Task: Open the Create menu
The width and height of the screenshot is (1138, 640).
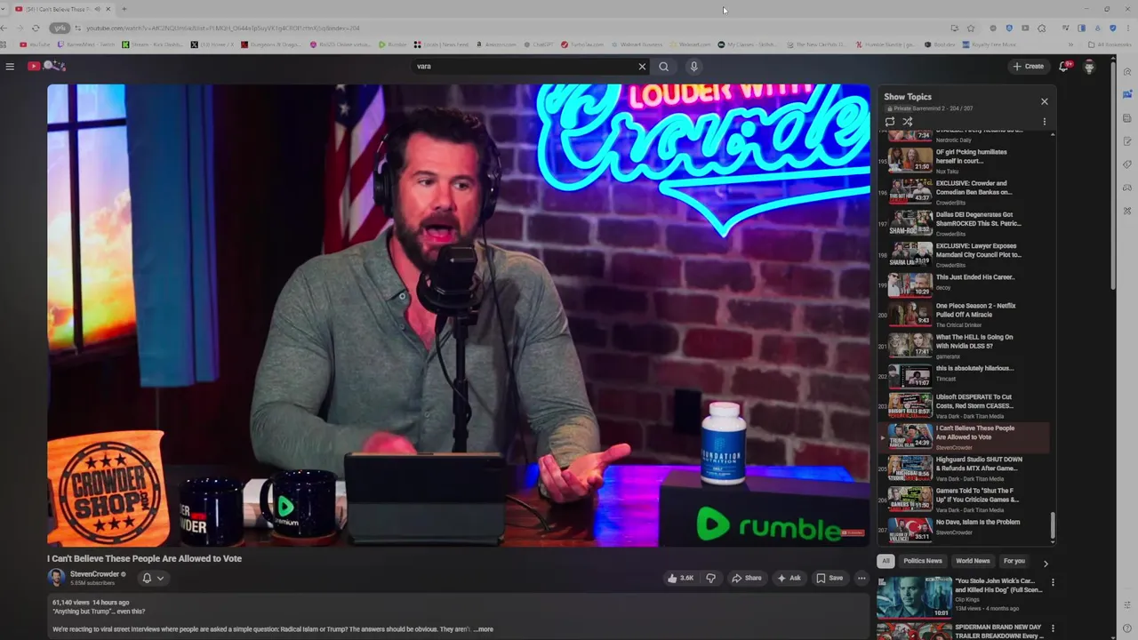Action: pyautogui.click(x=1029, y=66)
